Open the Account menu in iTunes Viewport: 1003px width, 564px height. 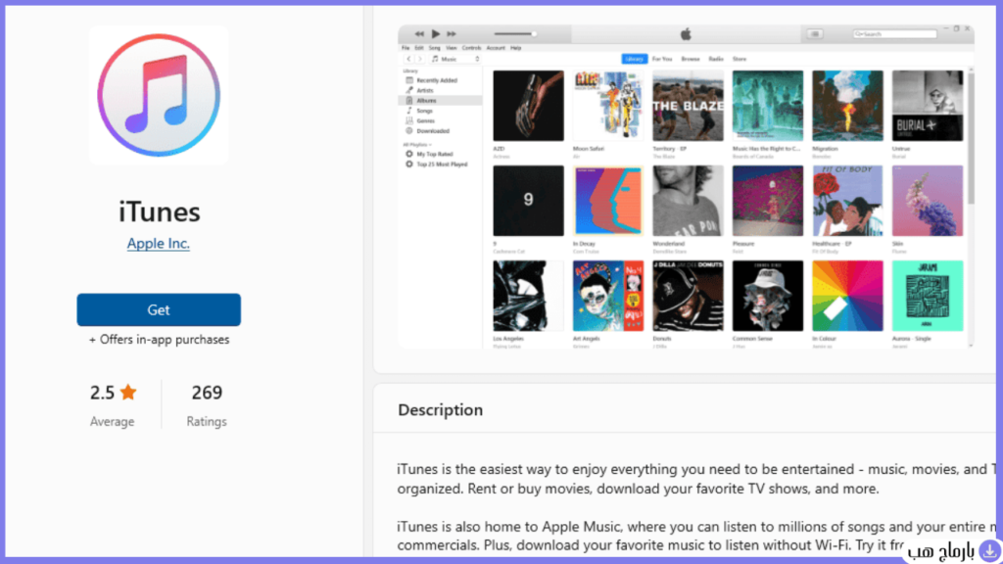coord(496,48)
